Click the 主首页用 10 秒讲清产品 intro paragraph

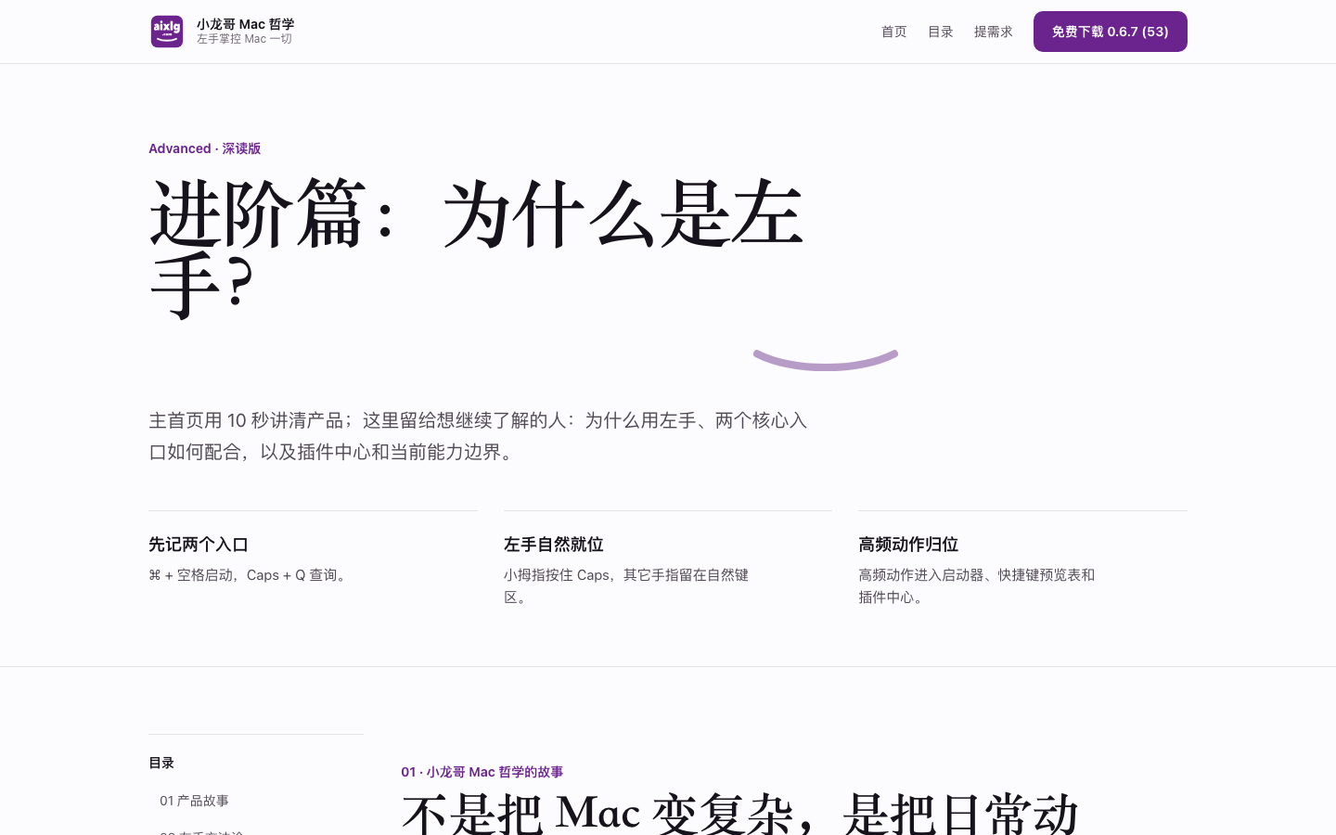pos(478,436)
